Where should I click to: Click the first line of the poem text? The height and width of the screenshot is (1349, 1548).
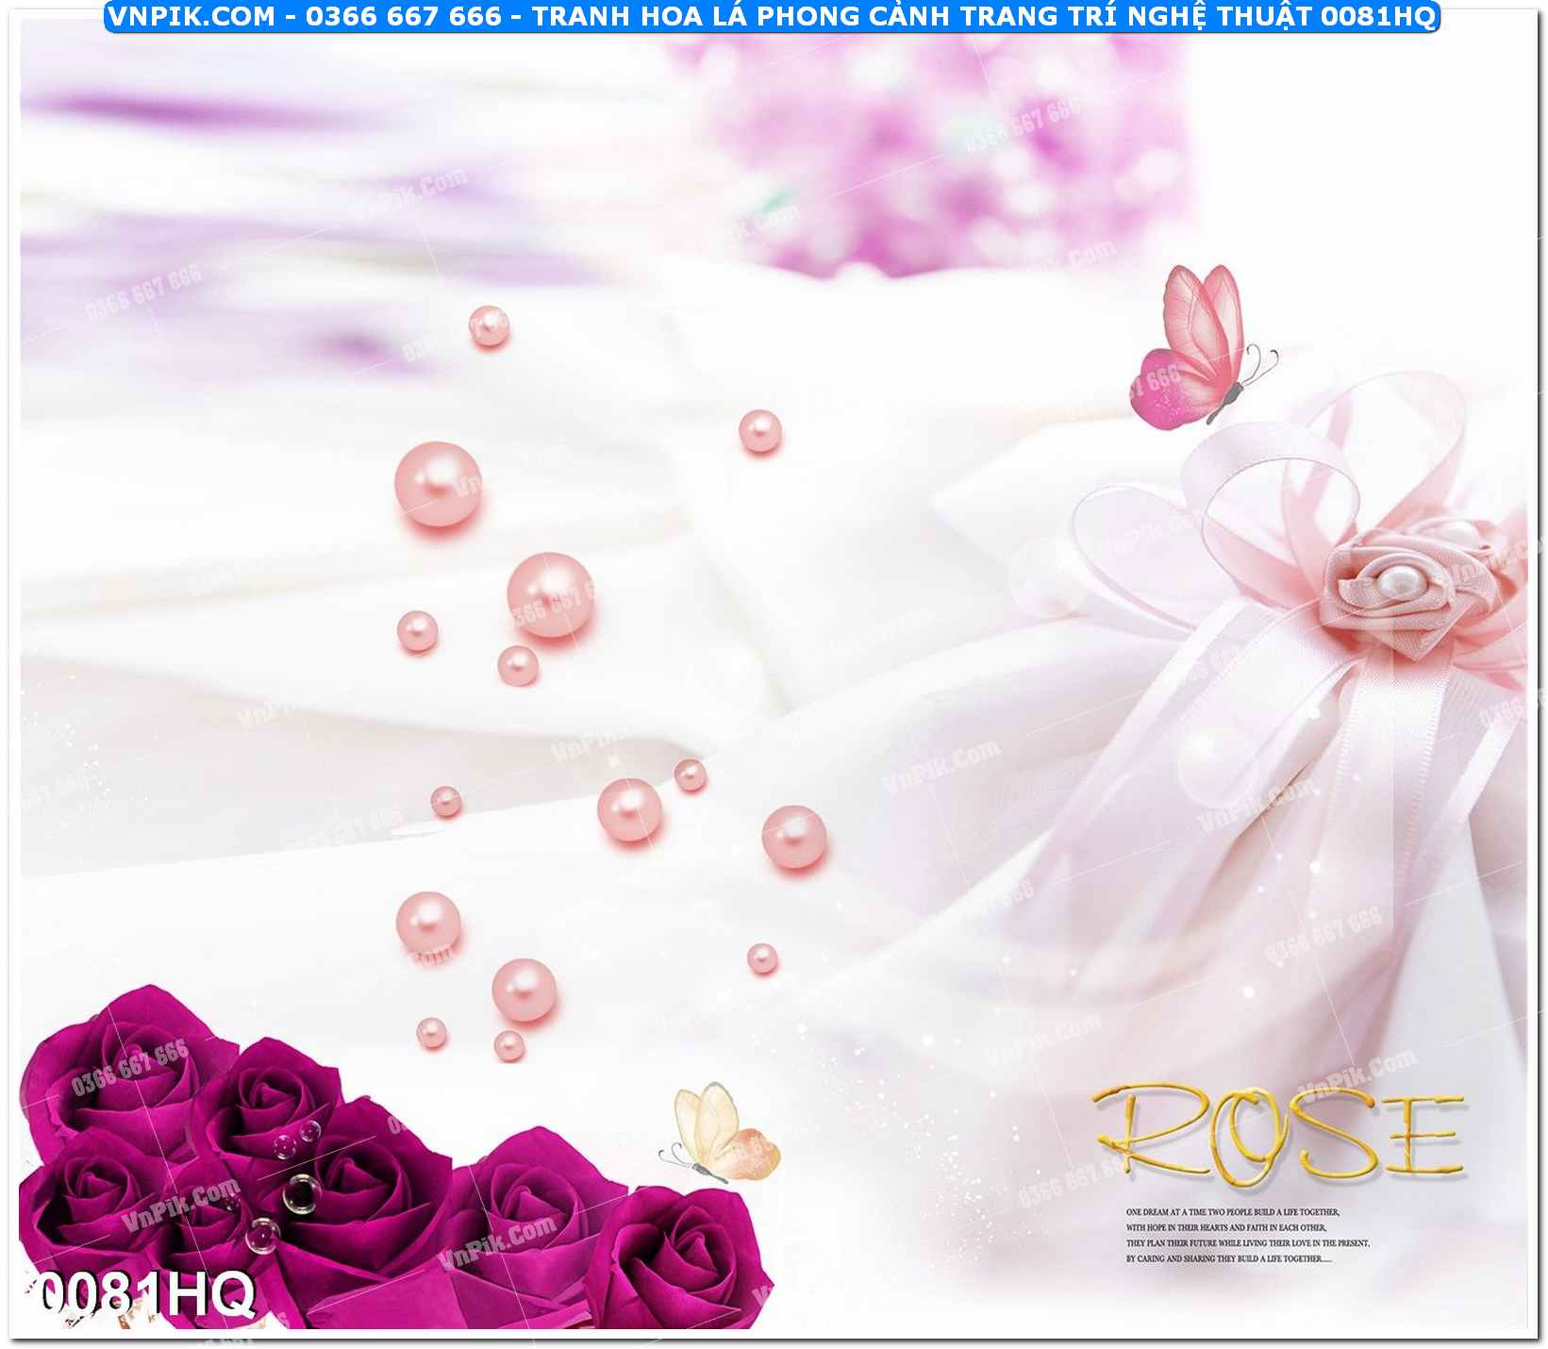coord(1232,1212)
